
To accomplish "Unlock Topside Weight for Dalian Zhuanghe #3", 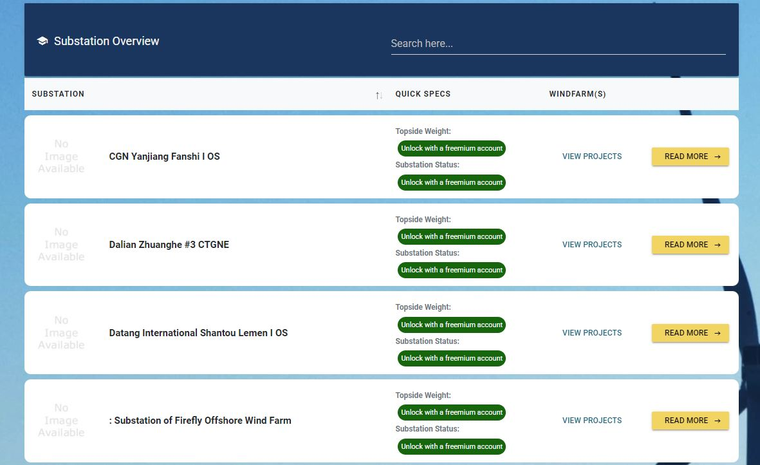I will coord(451,236).
